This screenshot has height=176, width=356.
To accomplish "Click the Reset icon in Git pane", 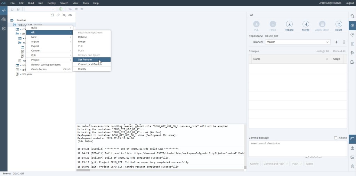I will pos(338,24).
